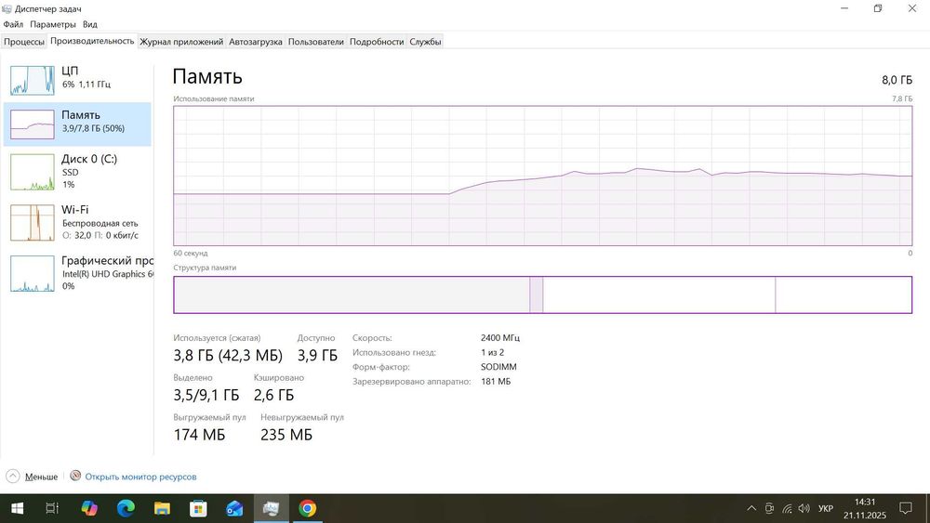Select the Графический процессор graph thumbnail
The image size is (930, 523).
33,274
